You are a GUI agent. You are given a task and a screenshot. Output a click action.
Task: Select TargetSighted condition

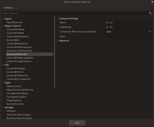pyautogui.click(x=14, y=100)
